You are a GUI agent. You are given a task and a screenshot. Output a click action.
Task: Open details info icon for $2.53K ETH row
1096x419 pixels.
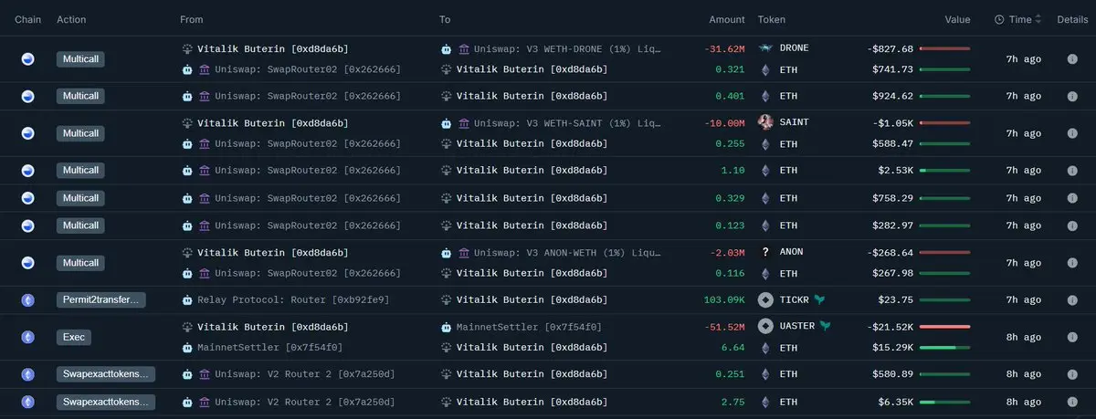(1072, 171)
